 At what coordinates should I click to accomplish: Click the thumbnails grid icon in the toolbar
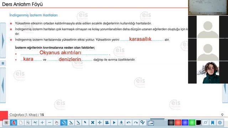6,123
